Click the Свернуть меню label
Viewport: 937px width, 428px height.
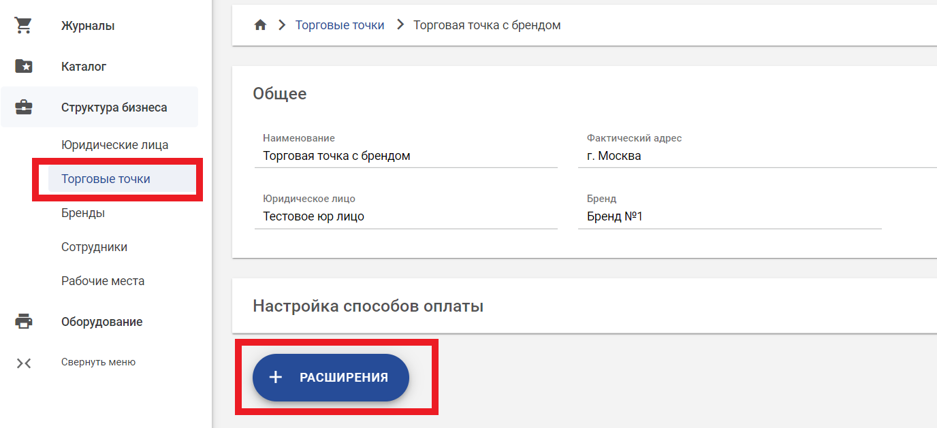click(98, 363)
